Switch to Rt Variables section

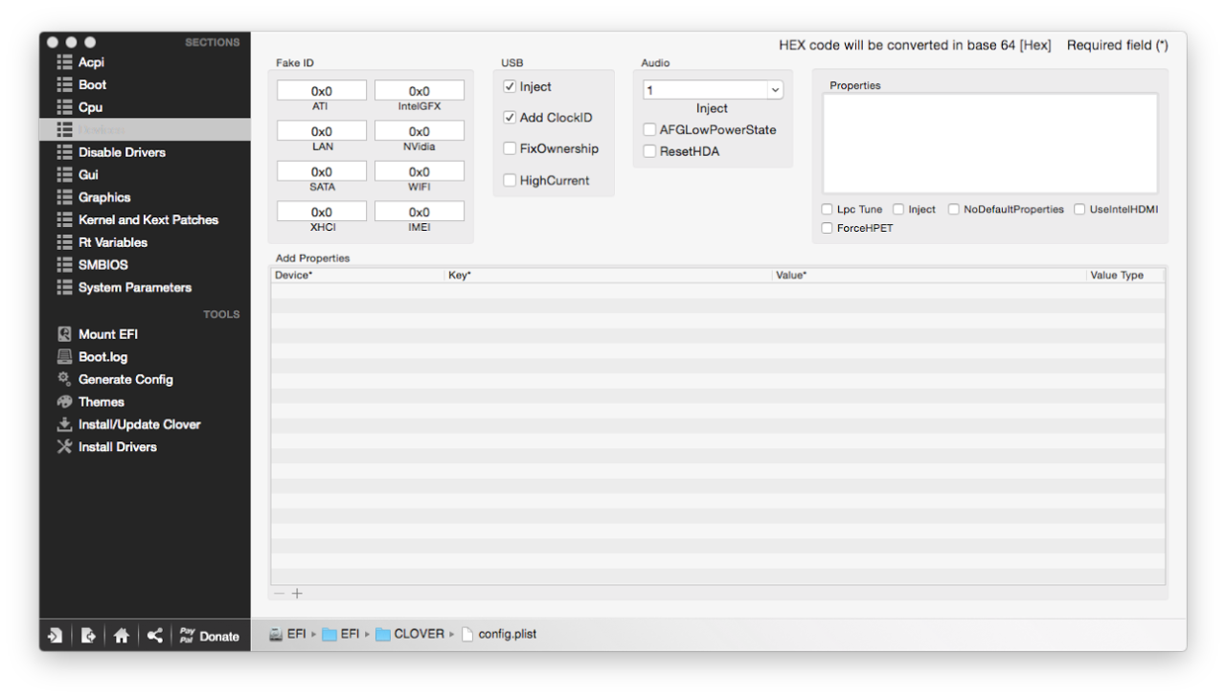coord(145,242)
